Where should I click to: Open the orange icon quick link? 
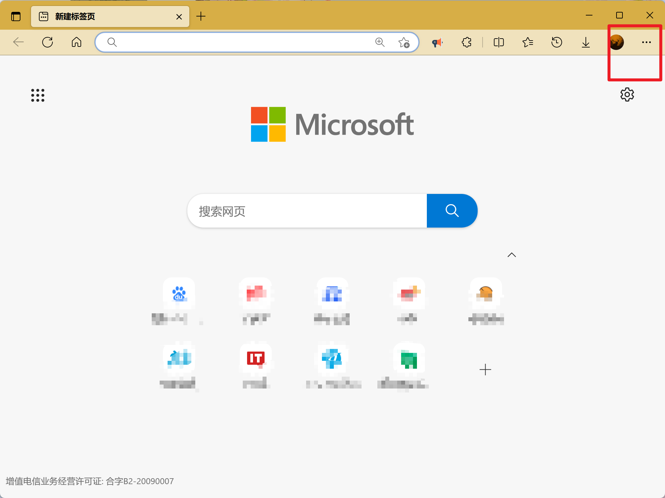[x=486, y=294]
